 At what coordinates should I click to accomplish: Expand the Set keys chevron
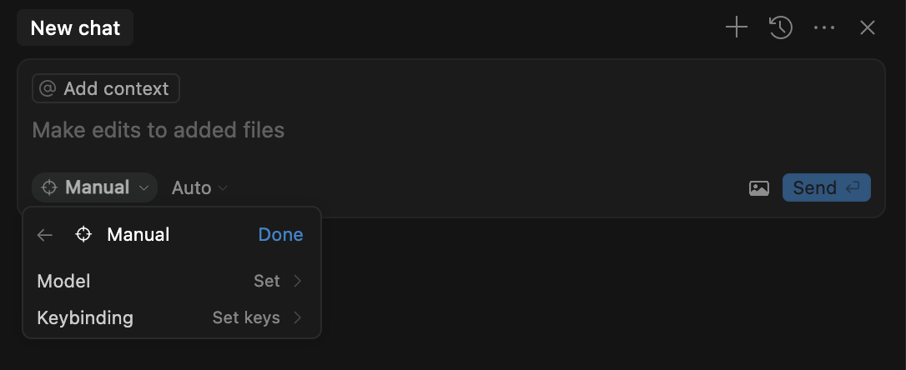coord(298,317)
